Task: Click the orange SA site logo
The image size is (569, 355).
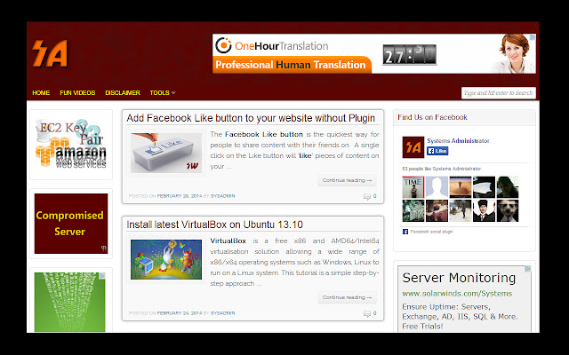Action: click(50, 53)
